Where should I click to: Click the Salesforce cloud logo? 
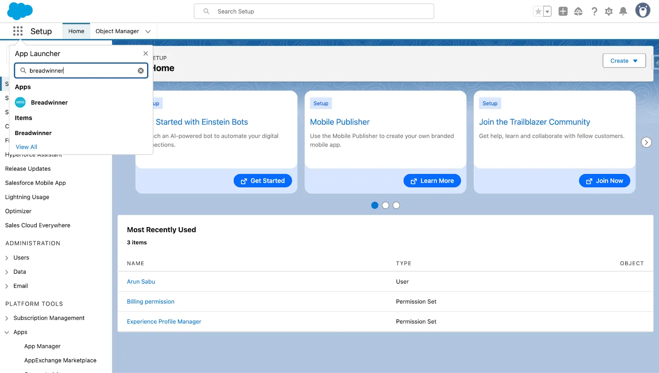[x=20, y=11]
